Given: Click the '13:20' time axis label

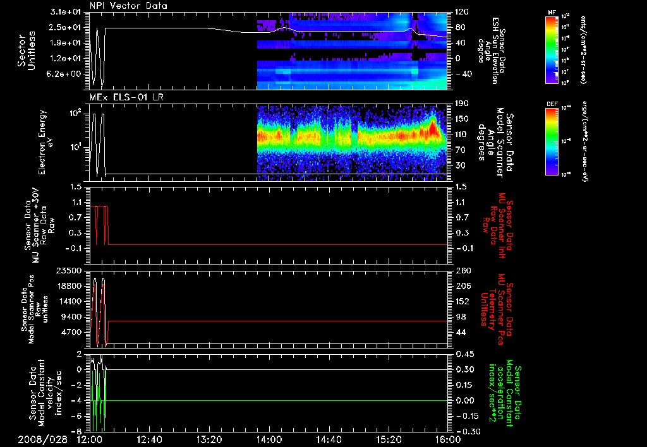Looking at the screenshot, I should tap(209, 439).
